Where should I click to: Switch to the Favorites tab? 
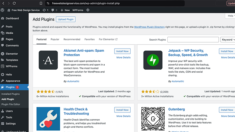(89, 39)
